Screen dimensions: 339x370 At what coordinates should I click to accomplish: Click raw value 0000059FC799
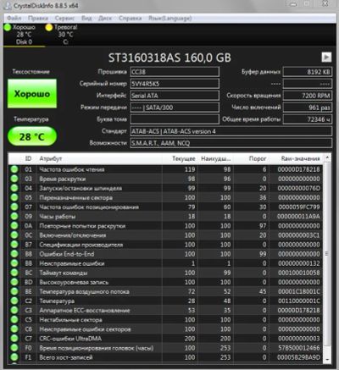299,207
